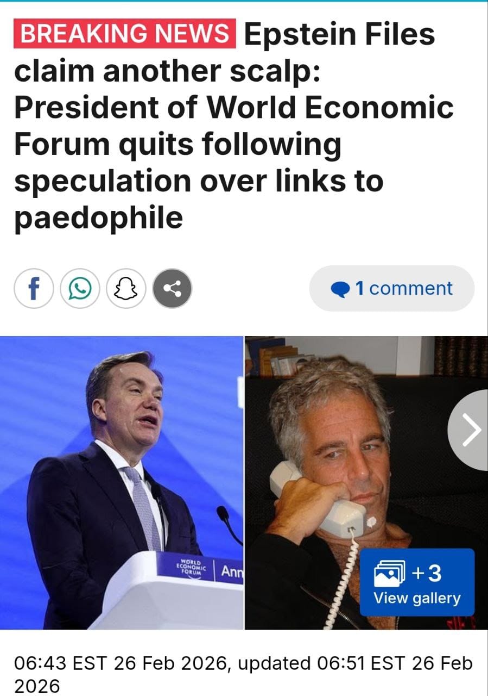Share the article on Snapchat
The width and height of the screenshot is (488, 696).
click(126, 289)
